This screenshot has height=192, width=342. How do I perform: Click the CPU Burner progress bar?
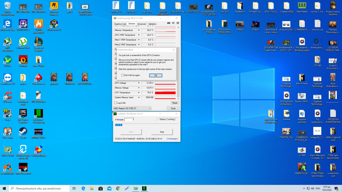147,125
